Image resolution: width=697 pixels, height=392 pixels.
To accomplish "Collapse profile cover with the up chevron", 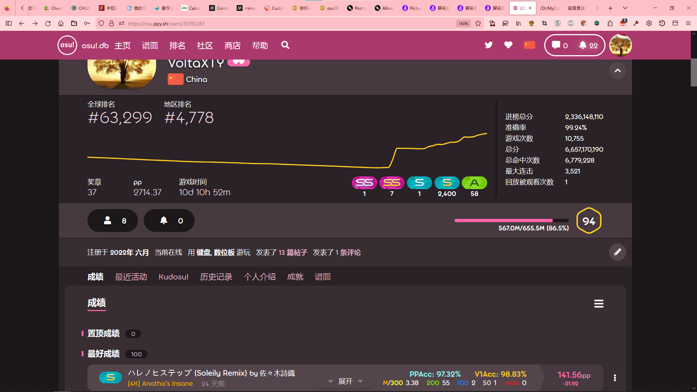I will coord(617,70).
